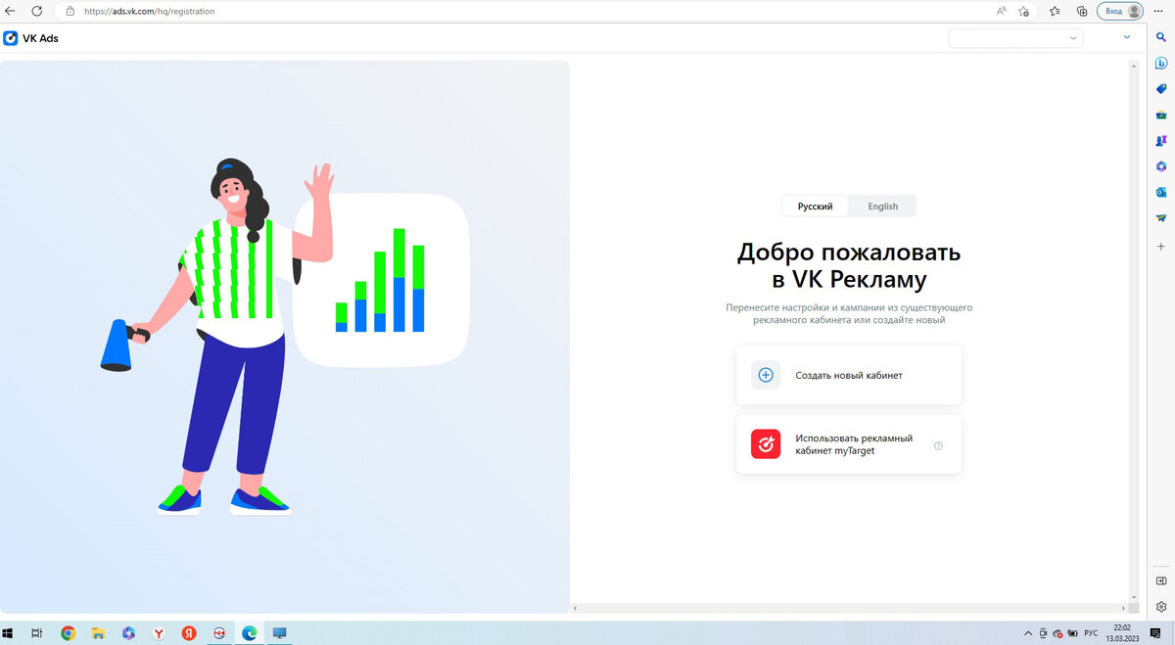
Task: Open Outlook icon in Edge sidebar
Action: (1161, 192)
